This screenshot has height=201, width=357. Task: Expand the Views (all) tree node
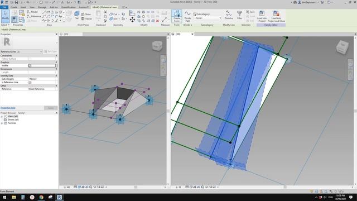pos(2,117)
